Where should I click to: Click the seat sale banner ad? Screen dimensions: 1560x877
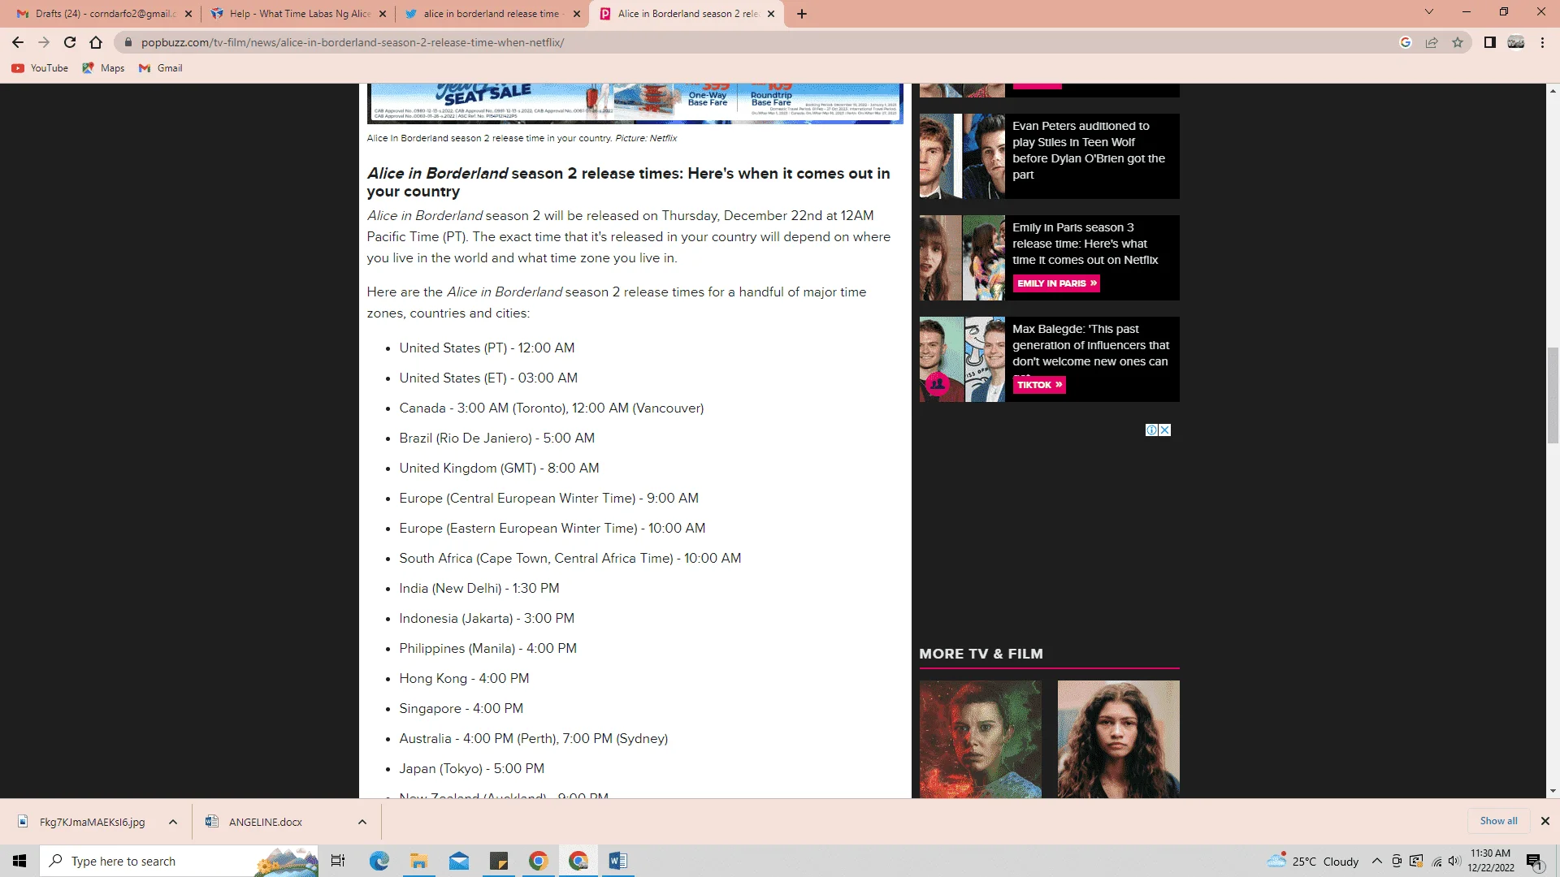click(x=635, y=102)
